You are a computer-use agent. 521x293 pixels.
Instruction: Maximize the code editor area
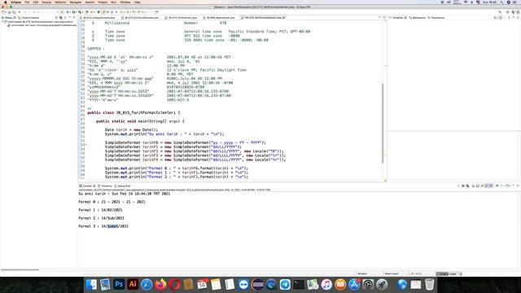click(x=383, y=18)
